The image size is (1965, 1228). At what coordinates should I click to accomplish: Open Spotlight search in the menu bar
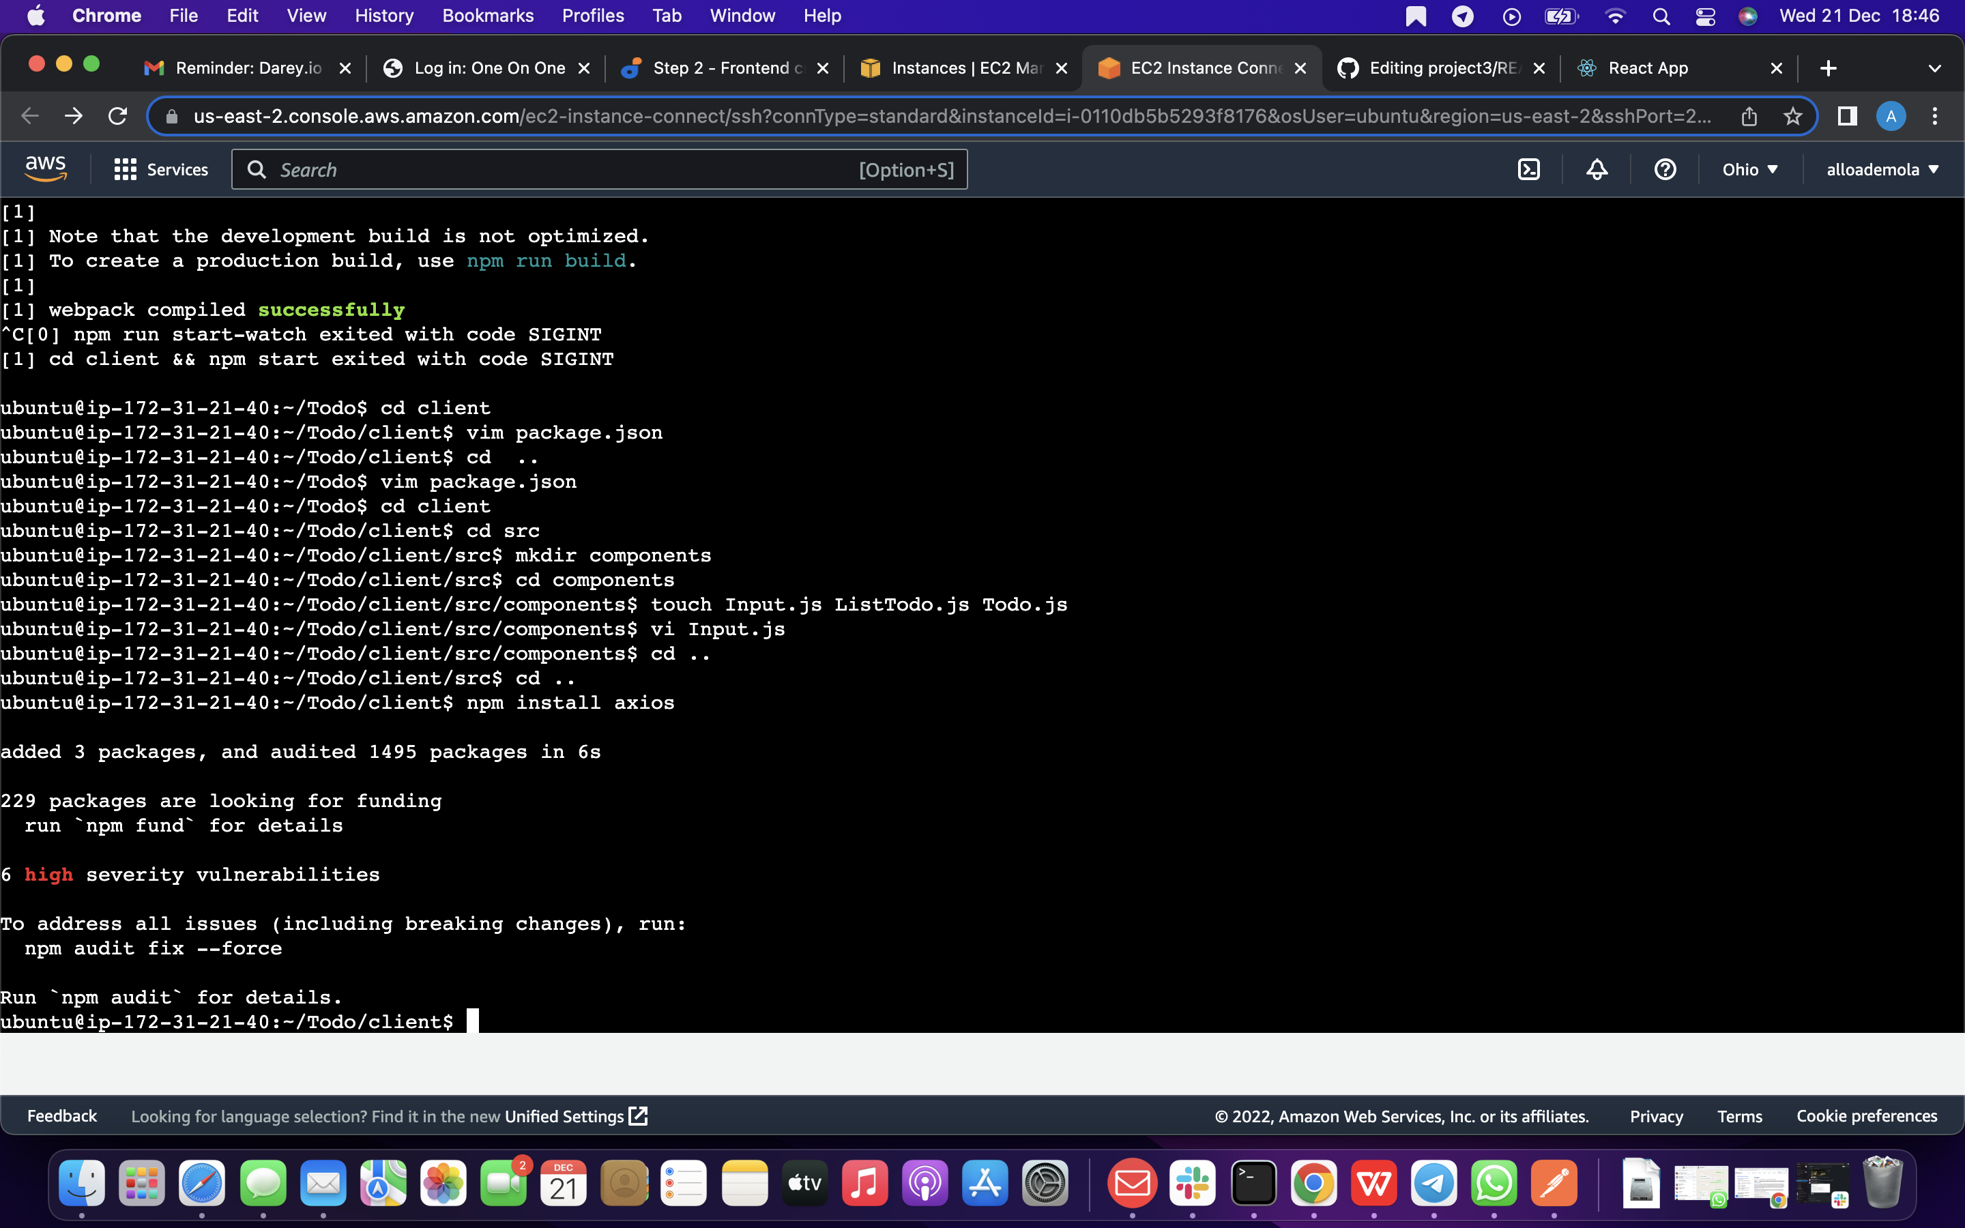(1661, 16)
